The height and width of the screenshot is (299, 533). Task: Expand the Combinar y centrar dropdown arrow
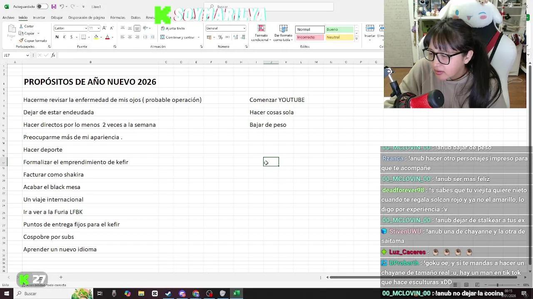tap(199, 37)
